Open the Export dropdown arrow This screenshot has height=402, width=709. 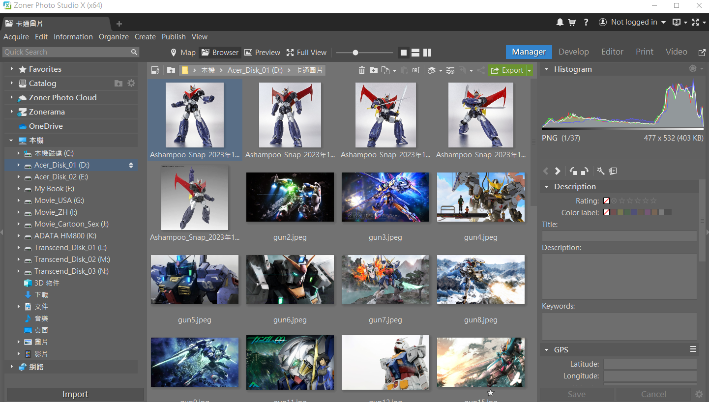click(530, 70)
